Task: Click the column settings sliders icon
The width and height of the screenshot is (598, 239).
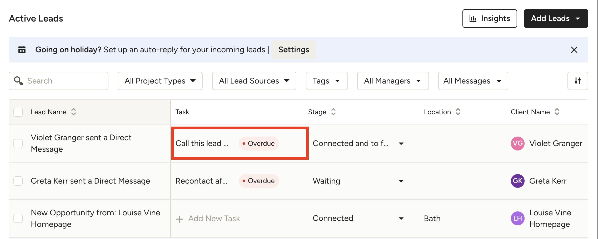Action: click(577, 81)
